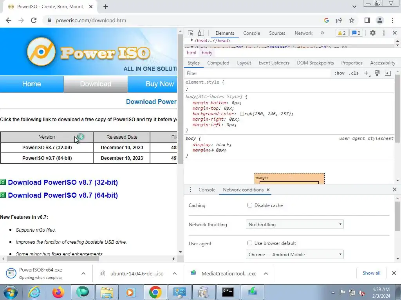
Task: Switch to the Network tab
Action: (x=303, y=33)
